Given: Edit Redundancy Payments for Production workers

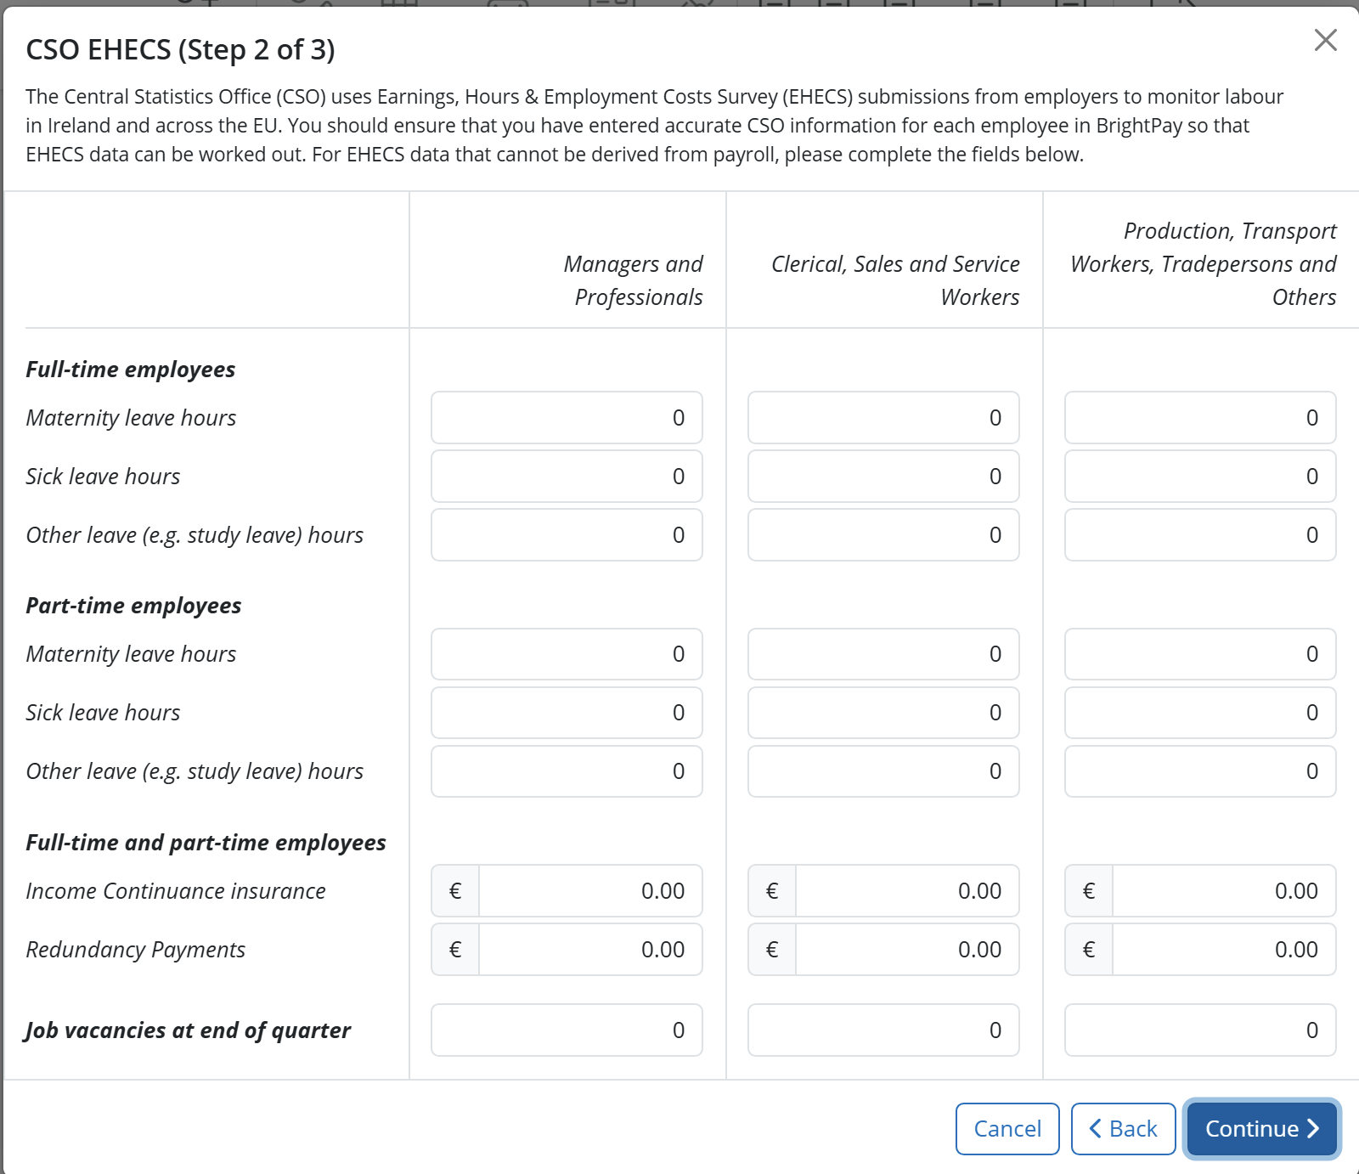Looking at the screenshot, I should pyautogui.click(x=1224, y=949).
